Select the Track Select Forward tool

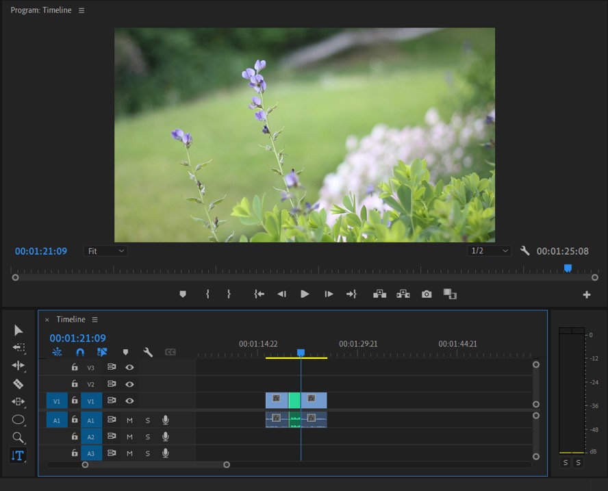pyautogui.click(x=18, y=348)
